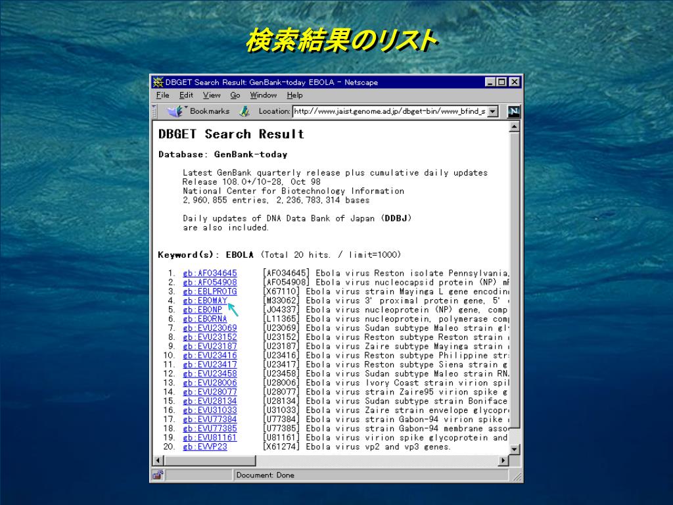The image size is (673, 505).
Task: Open link gb:AF054908
Action: [x=210, y=282]
